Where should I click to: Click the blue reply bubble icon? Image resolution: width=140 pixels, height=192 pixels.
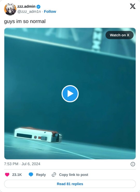pos(31,175)
